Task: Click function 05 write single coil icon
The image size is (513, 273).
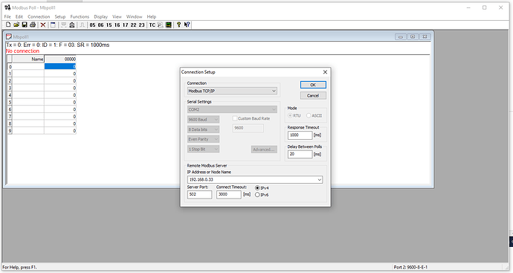Action: coord(93,25)
